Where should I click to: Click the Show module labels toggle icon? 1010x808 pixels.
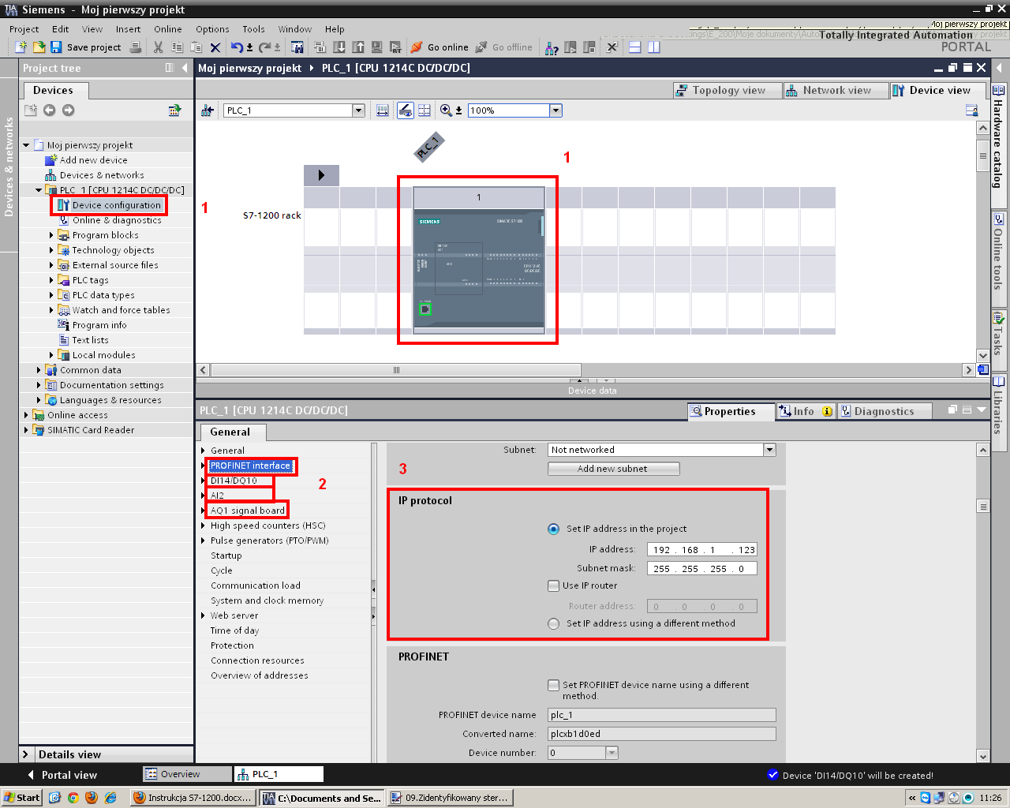click(405, 110)
